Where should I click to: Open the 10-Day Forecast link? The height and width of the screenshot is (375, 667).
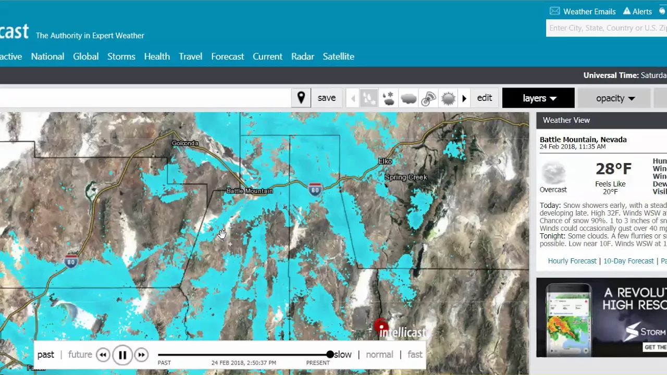628,261
